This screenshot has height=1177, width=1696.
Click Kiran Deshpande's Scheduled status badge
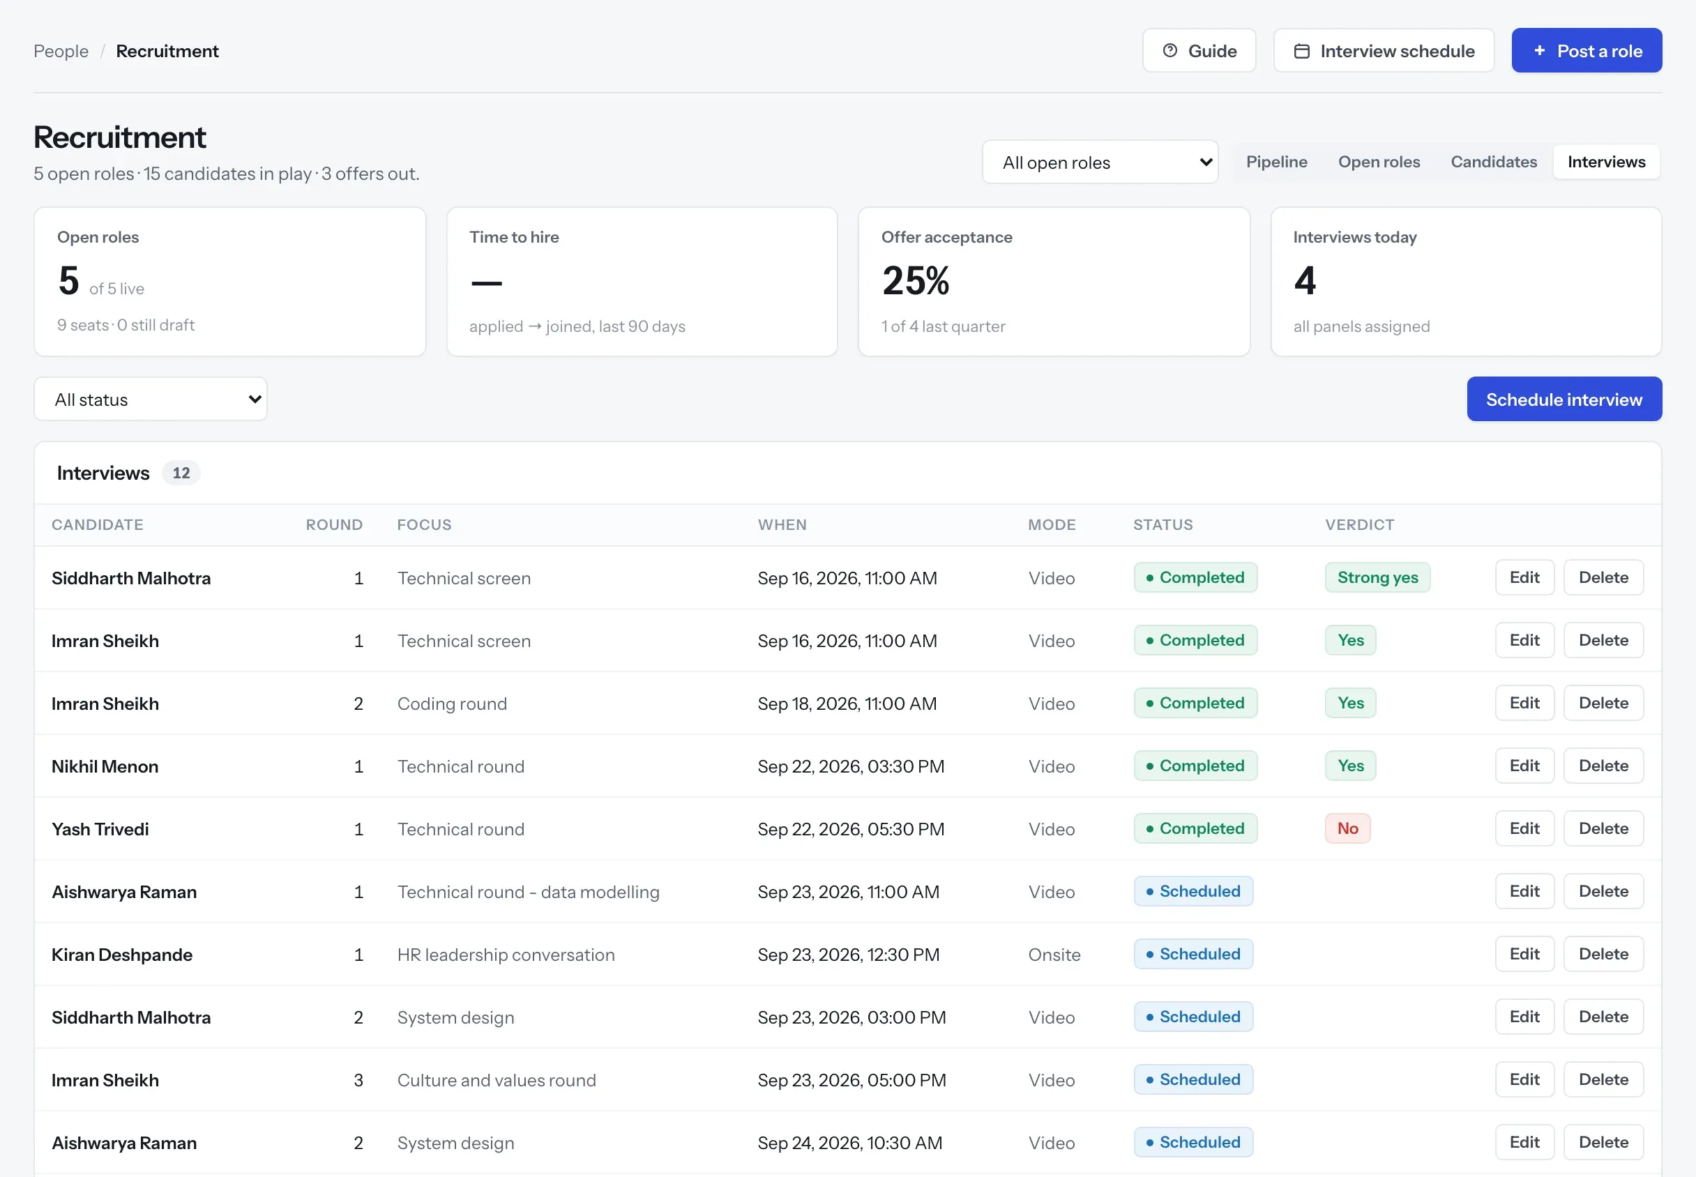click(1192, 954)
